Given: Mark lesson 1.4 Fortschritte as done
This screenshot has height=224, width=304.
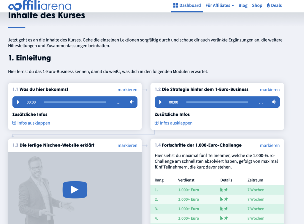Looking at the screenshot, I should point(270,145).
